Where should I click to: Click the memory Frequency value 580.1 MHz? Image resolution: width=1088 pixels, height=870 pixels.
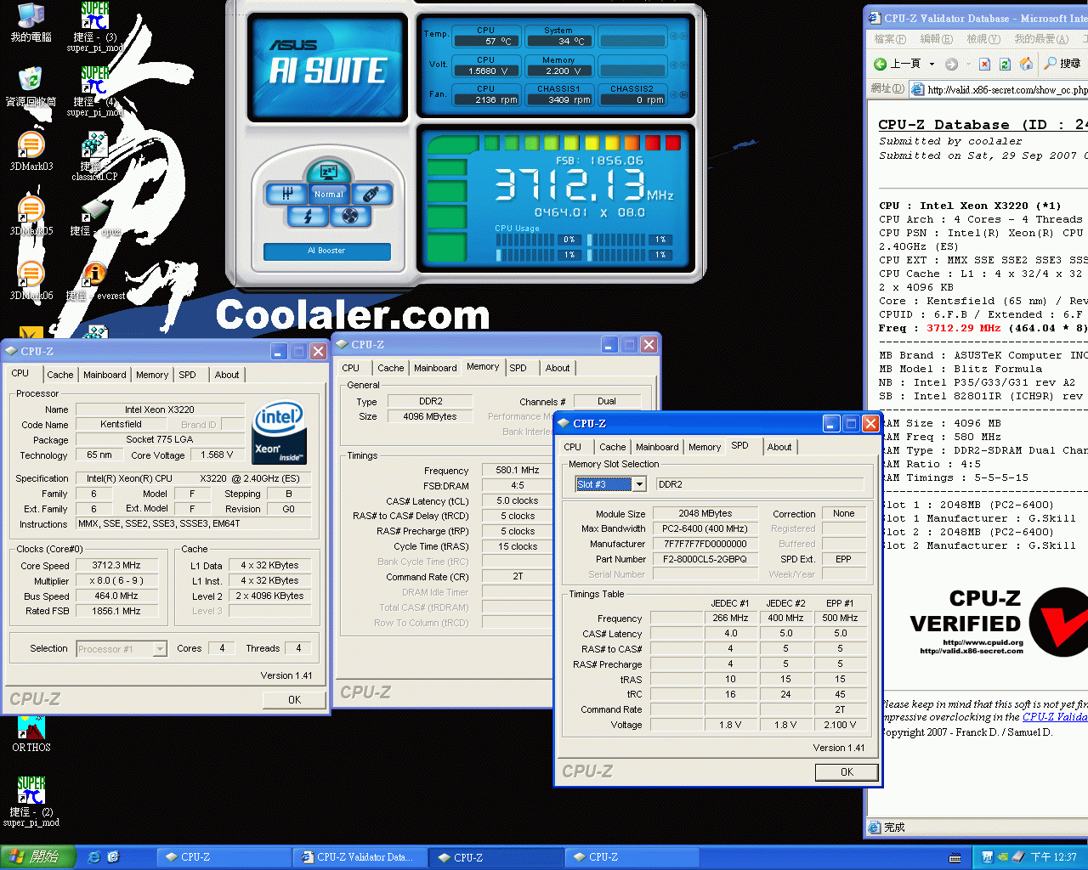click(x=518, y=470)
